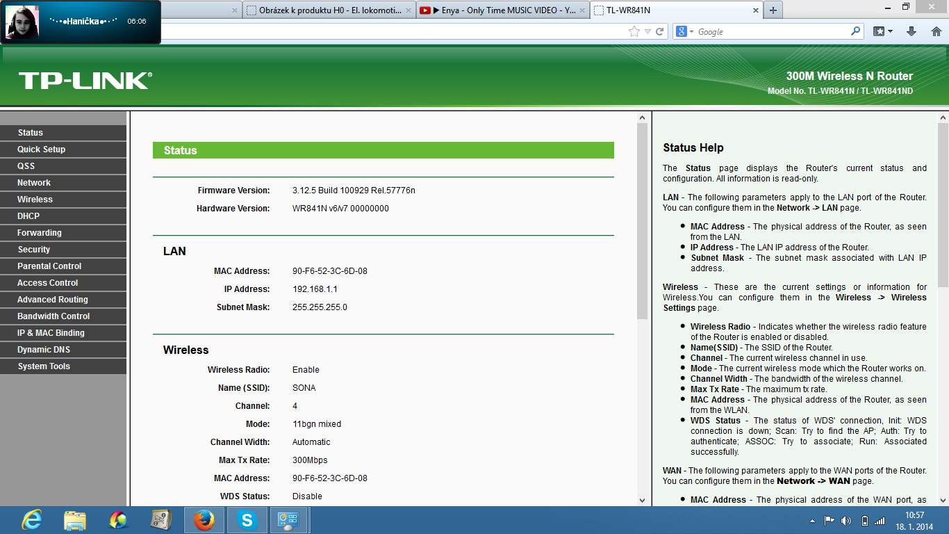The image size is (949, 534).
Task: Open a new browser tab with the plus button
Action: coord(773,10)
